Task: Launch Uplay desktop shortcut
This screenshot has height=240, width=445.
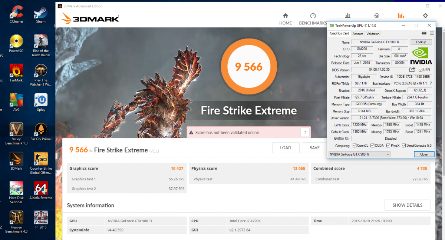Action: (41, 103)
